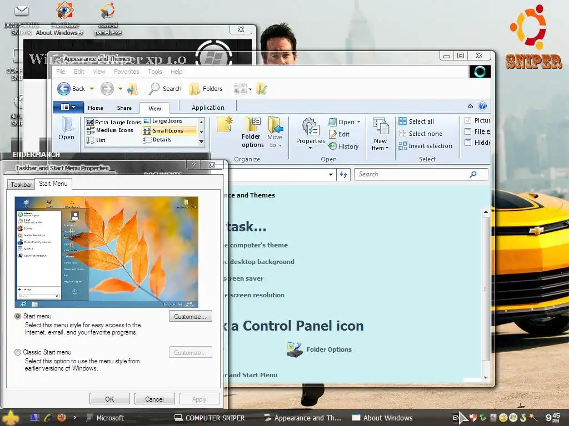Click the content pane scrollbar down arrow
The image size is (569, 426).
[x=486, y=377]
